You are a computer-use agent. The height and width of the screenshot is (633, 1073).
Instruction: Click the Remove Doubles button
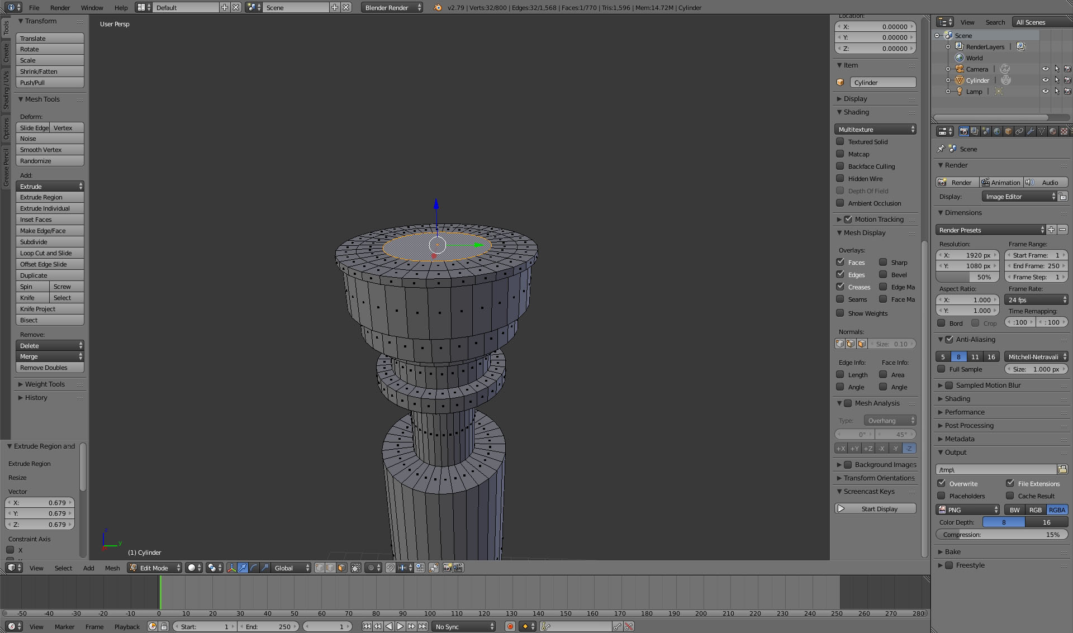coord(50,367)
